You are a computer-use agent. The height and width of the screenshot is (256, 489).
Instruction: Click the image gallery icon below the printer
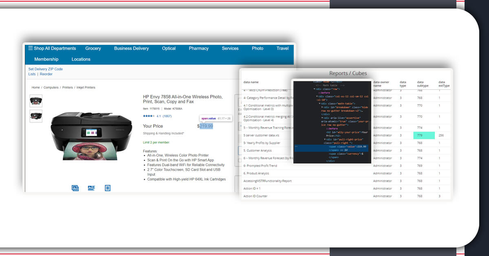[75, 188]
